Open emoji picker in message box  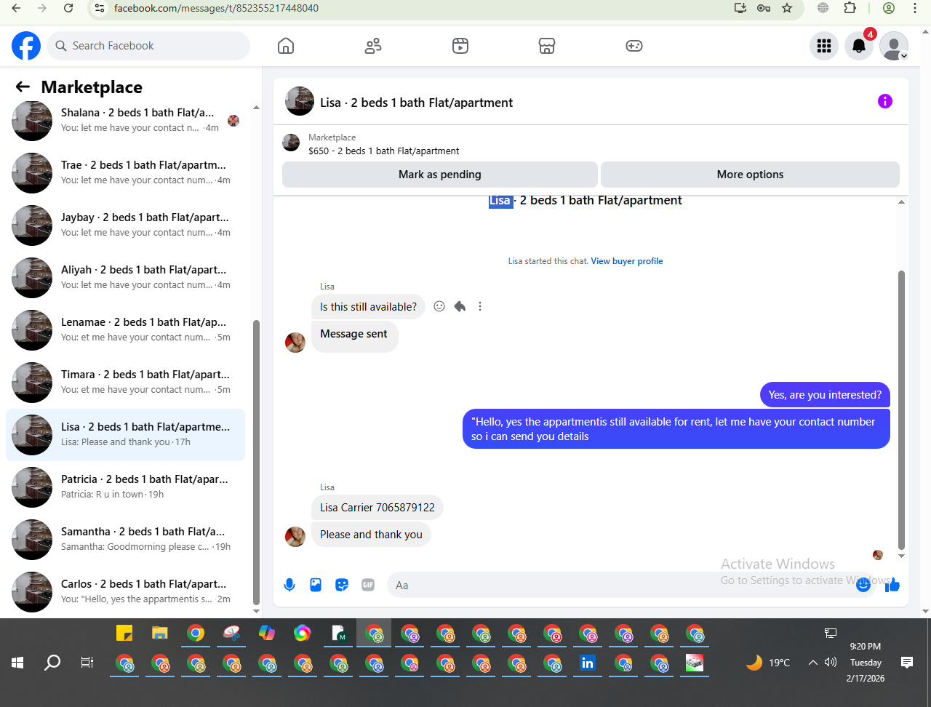(x=863, y=585)
